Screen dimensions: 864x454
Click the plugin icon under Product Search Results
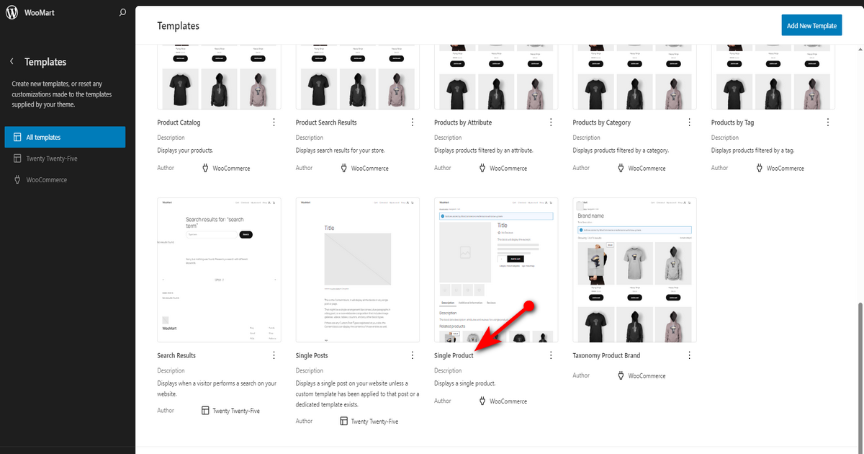[x=344, y=168]
